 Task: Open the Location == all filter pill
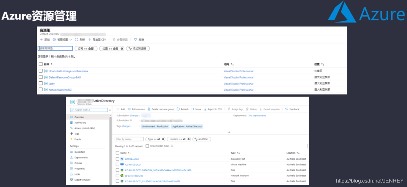tap(179, 139)
